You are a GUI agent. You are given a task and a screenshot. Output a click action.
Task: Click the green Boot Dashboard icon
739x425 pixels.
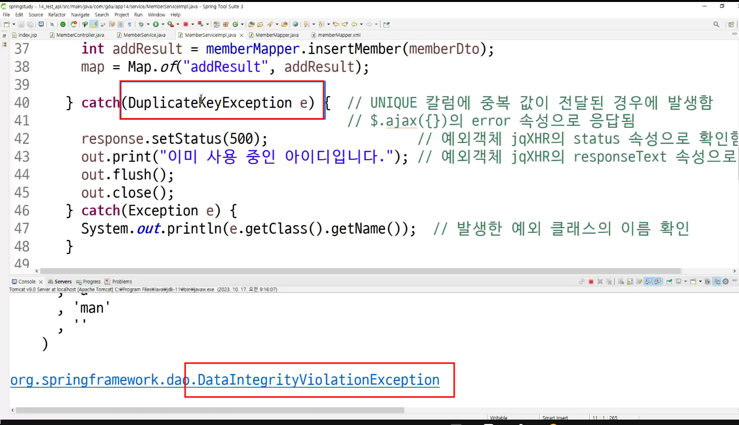pyautogui.click(x=63, y=24)
